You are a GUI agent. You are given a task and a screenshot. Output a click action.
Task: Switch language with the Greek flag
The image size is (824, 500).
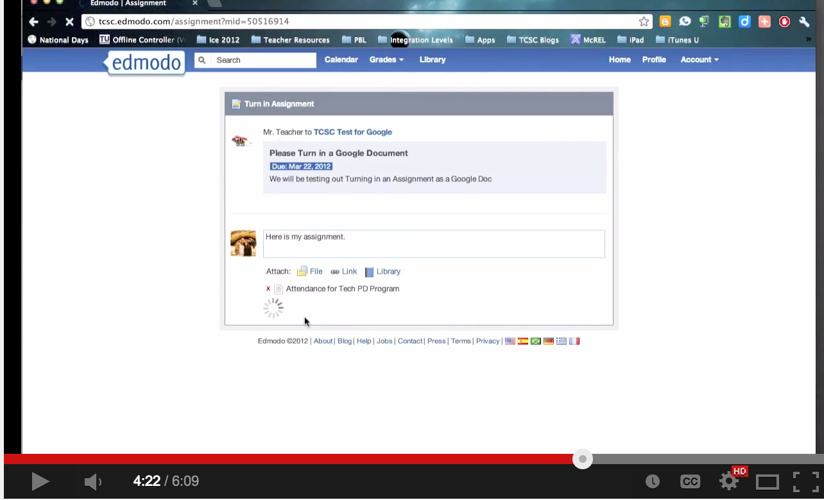tap(562, 341)
